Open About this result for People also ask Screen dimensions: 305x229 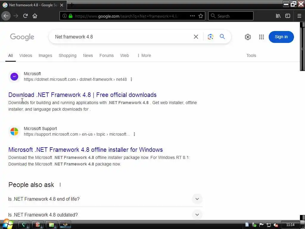click(60, 185)
